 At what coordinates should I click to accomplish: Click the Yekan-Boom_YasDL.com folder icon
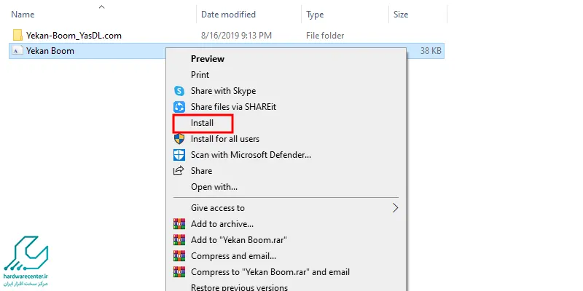pos(17,36)
